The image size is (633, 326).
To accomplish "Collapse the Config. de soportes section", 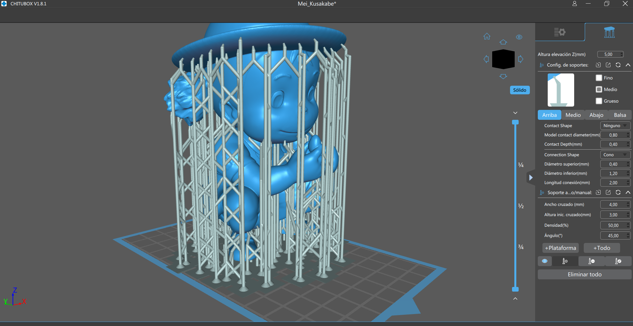I will click(x=628, y=65).
